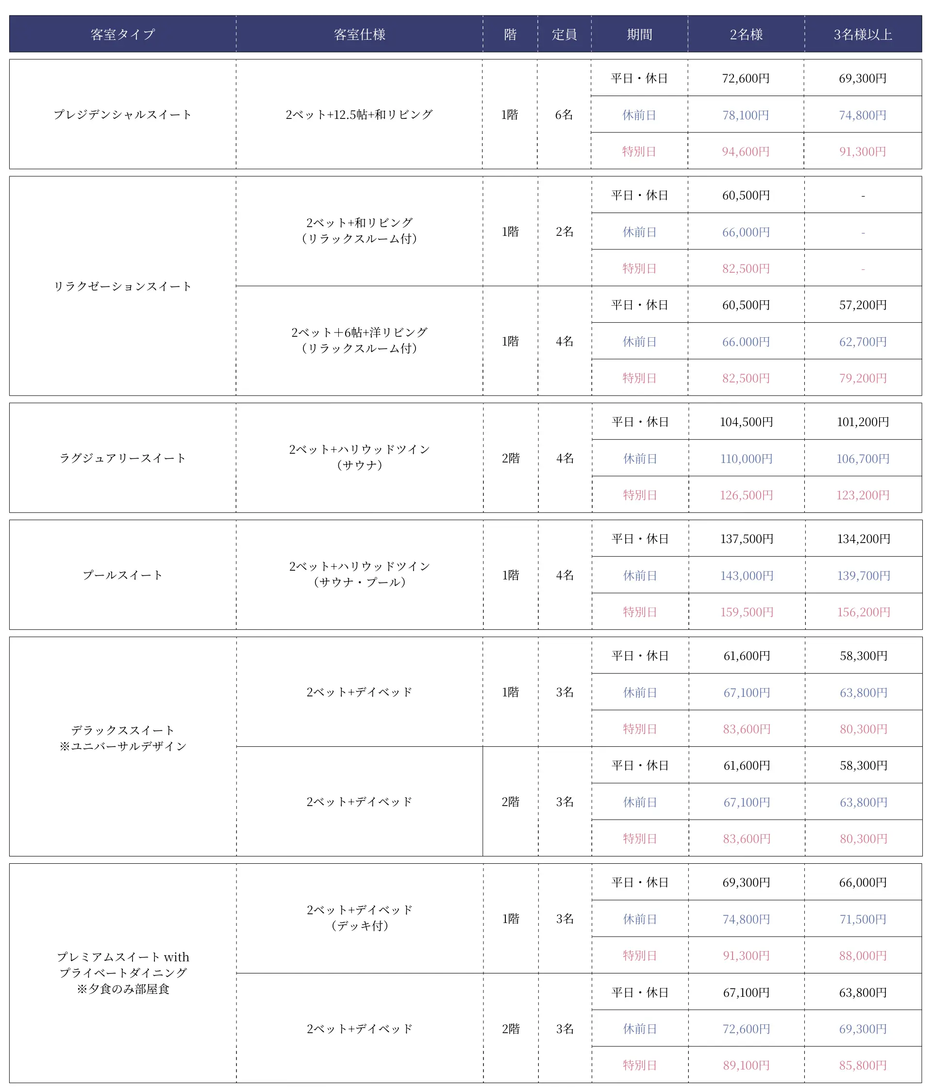Screen dimensions: 932x1087
Task: Select the プレジデンシャルスイート room type cell
Action: (x=122, y=115)
